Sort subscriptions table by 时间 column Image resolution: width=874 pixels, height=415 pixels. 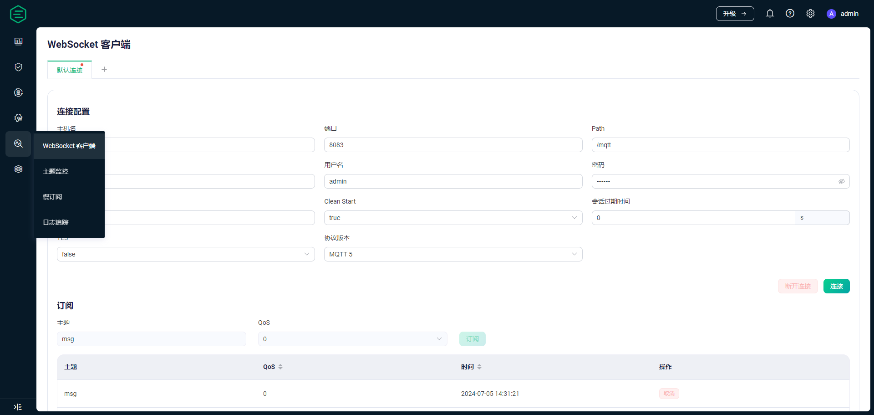(479, 367)
